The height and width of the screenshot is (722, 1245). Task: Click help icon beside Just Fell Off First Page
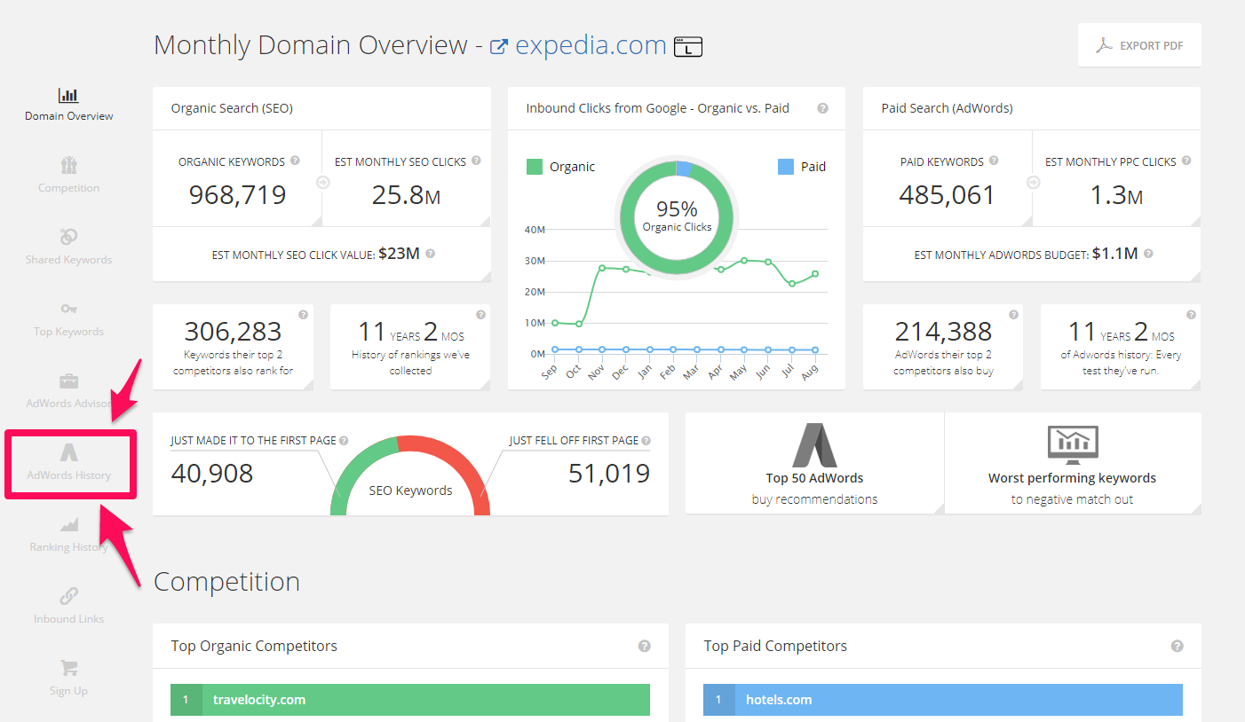click(646, 440)
